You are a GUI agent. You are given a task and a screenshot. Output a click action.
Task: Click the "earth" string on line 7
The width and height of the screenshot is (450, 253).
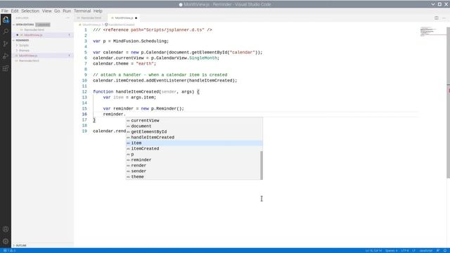click(x=145, y=64)
